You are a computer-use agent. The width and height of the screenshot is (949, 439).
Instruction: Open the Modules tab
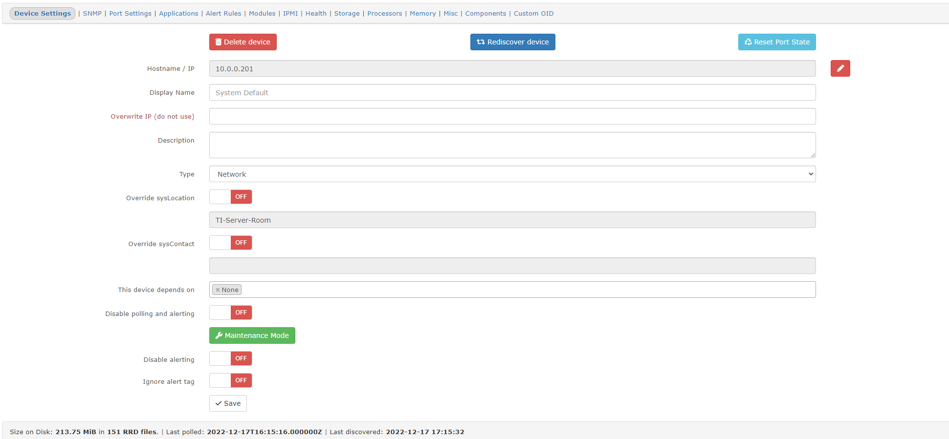pos(262,13)
